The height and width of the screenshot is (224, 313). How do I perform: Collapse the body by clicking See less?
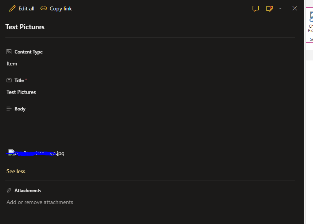click(15, 171)
